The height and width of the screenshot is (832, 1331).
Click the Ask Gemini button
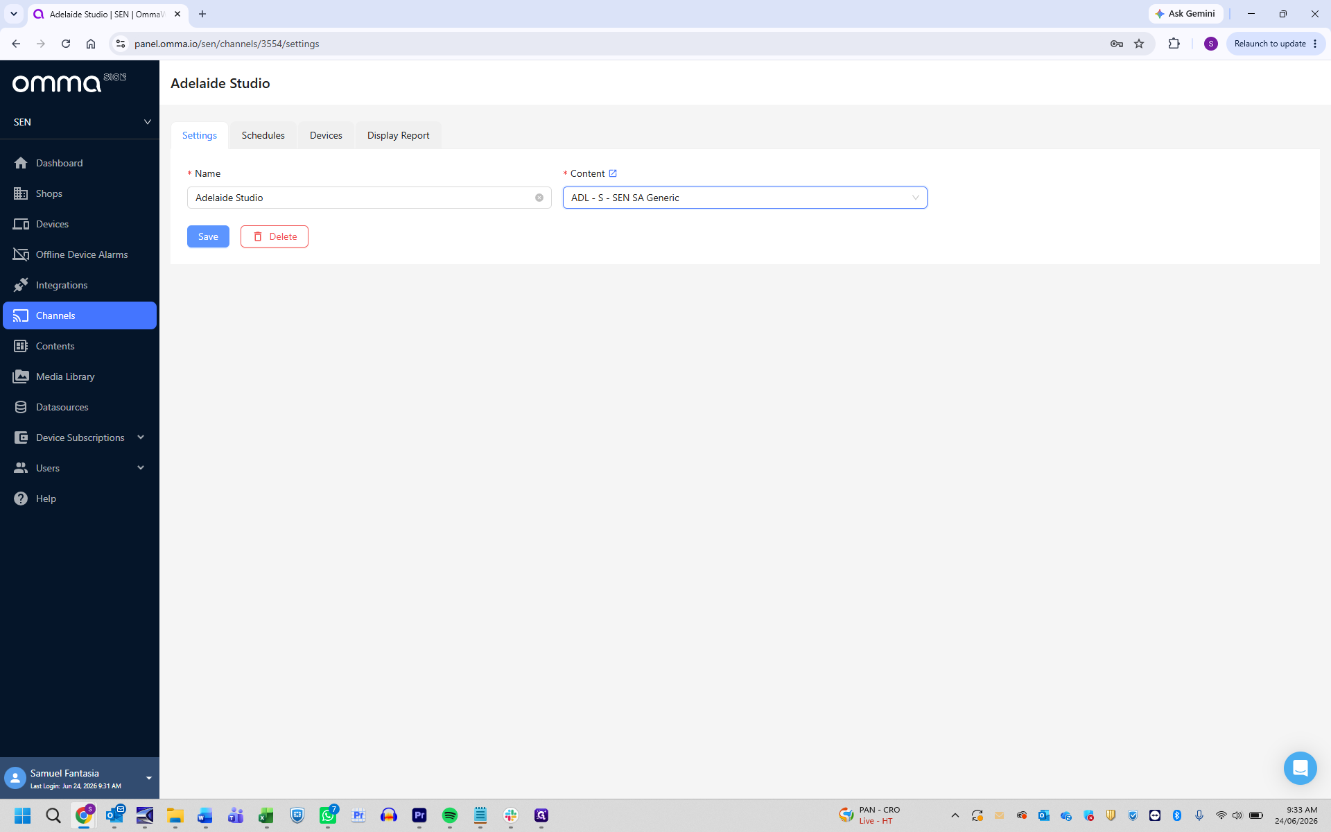1185,14
